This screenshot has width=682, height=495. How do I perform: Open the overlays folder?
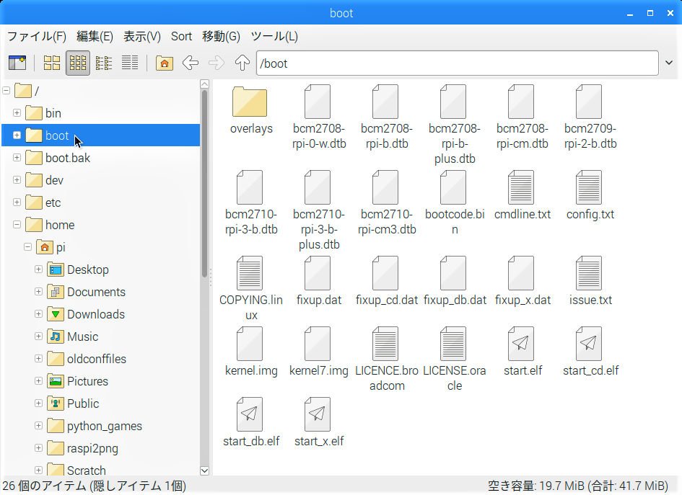[x=250, y=102]
